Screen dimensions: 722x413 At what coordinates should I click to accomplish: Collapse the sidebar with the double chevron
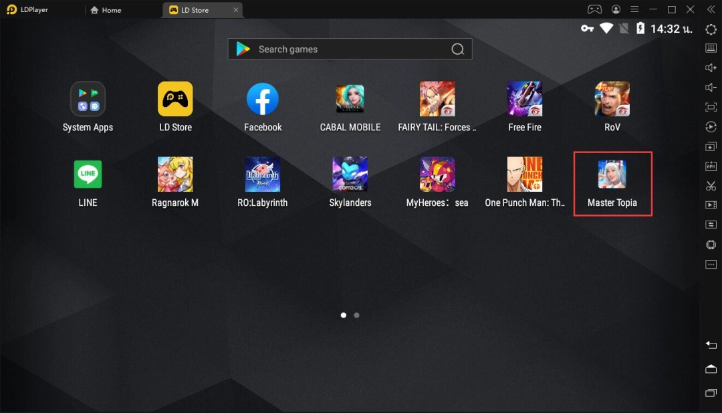tap(711, 9)
